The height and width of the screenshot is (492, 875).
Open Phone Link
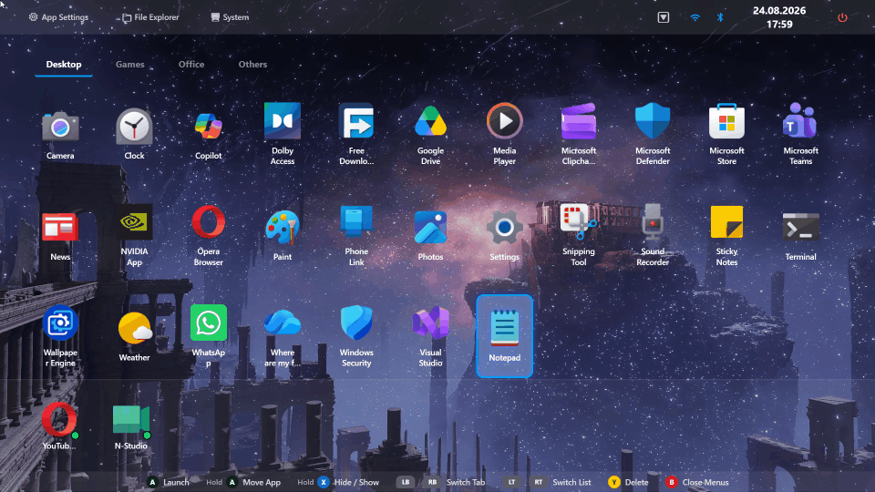pyautogui.click(x=356, y=235)
